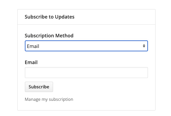
Task: Click the word Method in the field label
Action: coord(64,36)
